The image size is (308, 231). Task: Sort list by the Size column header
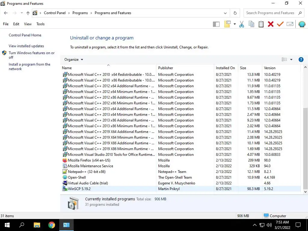point(250,68)
